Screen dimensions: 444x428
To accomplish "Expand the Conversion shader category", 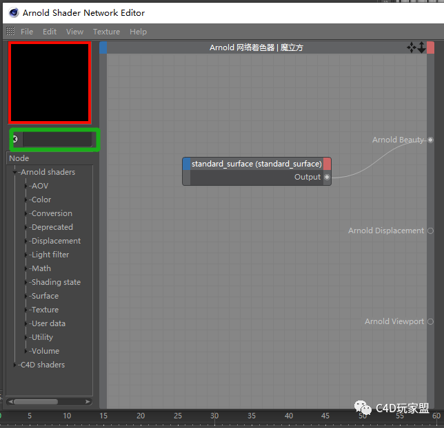I will pos(26,213).
